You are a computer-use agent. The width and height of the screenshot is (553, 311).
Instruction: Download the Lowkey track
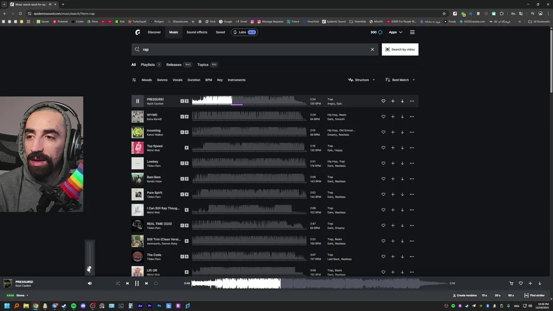point(402,163)
